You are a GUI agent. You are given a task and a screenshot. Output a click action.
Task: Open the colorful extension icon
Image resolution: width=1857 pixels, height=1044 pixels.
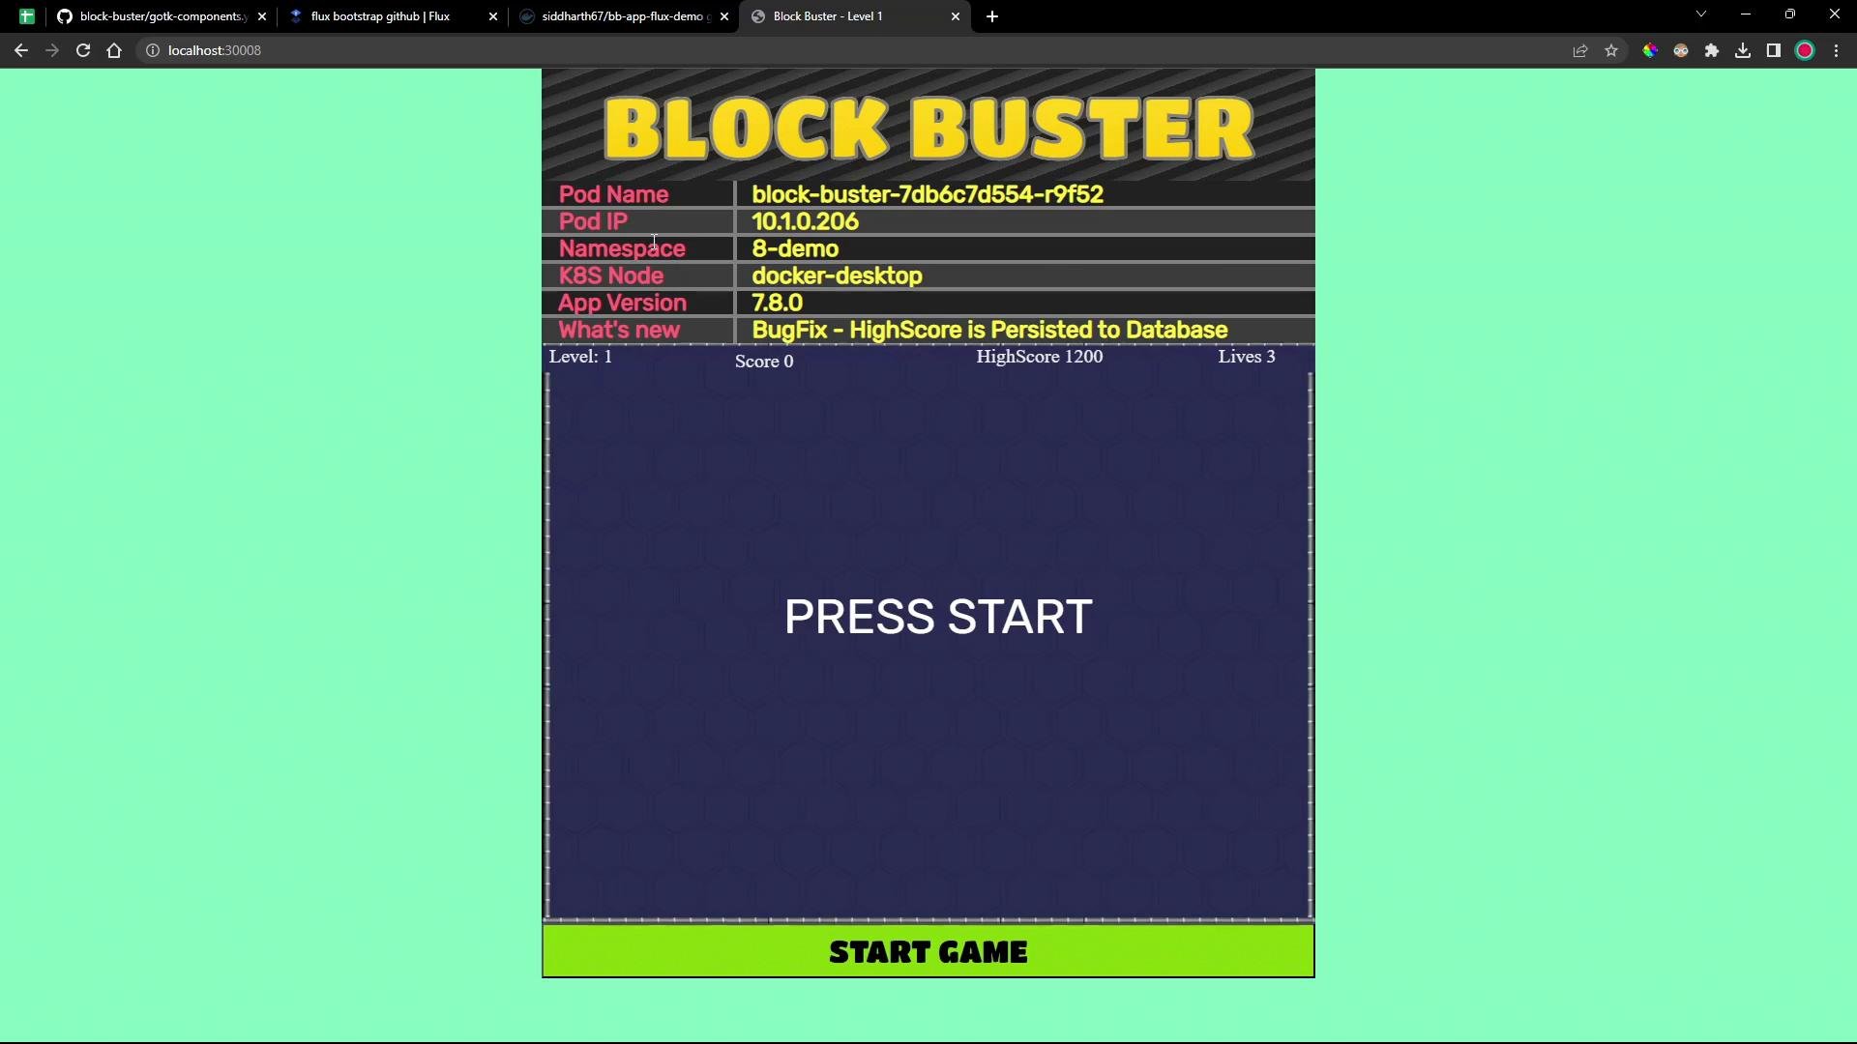pos(1650,50)
